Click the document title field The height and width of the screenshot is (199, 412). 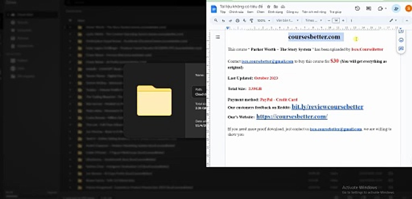[x=241, y=6]
